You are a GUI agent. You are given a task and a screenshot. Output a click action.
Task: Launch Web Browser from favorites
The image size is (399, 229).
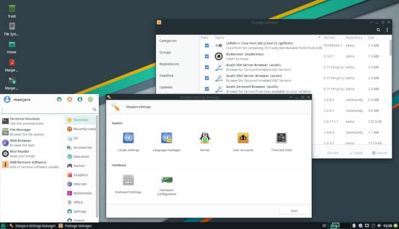coord(32,143)
